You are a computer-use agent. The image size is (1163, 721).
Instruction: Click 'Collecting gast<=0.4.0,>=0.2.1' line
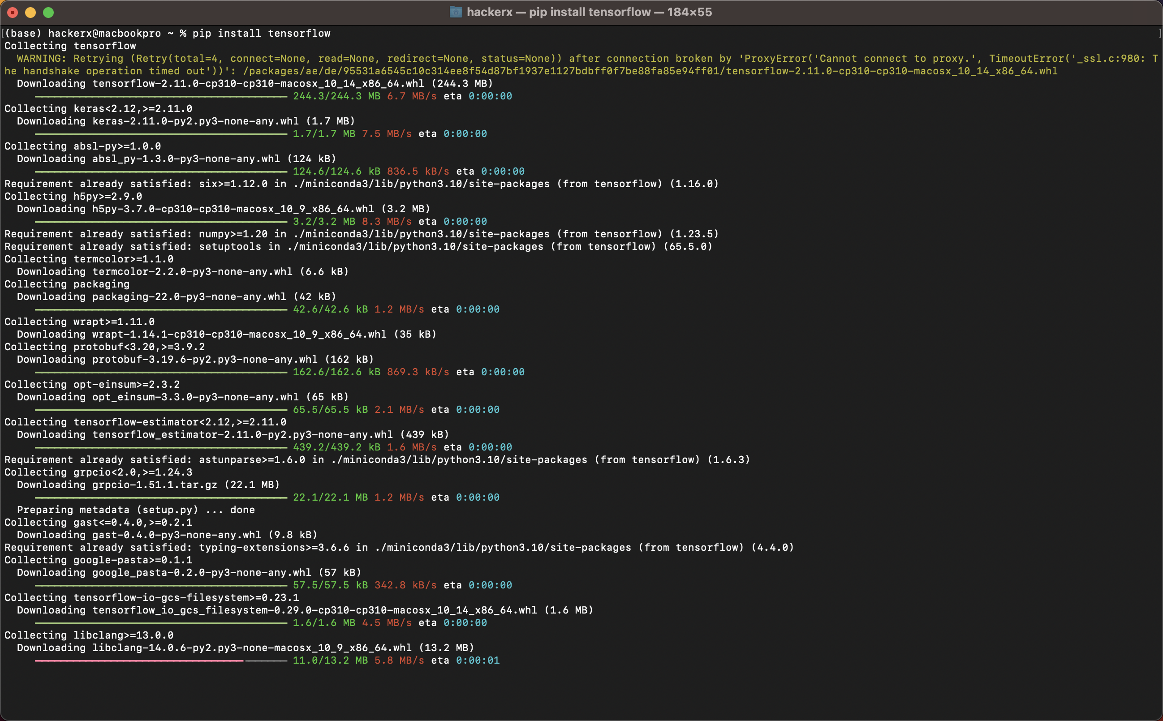tap(98, 523)
